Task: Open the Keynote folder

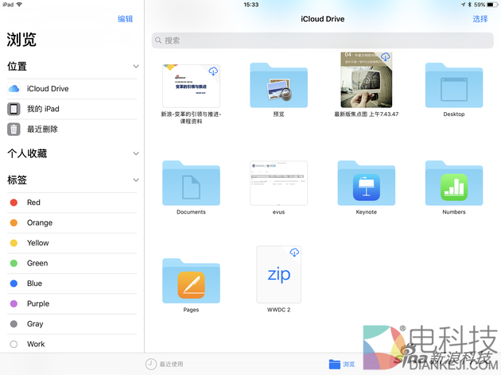Action: (x=366, y=183)
